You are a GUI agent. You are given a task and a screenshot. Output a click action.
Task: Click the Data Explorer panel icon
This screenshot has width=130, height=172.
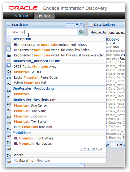[91, 25]
